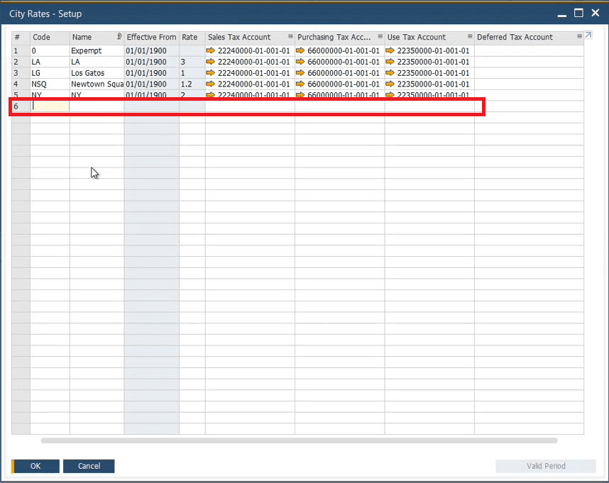609x483 pixels.
Task: Click the Valid Period button
Action: click(545, 466)
